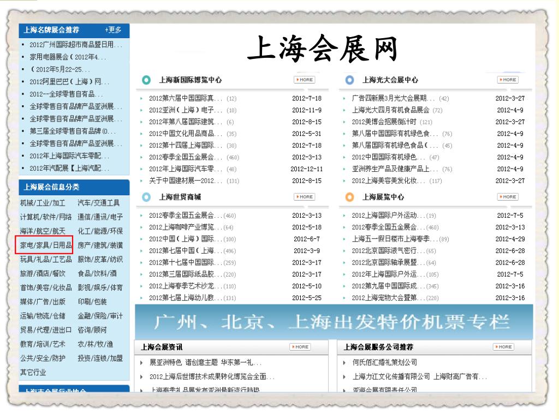The image size is (559, 419).
Task: Open the 机械/工业/加工 category
Action: 43,202
